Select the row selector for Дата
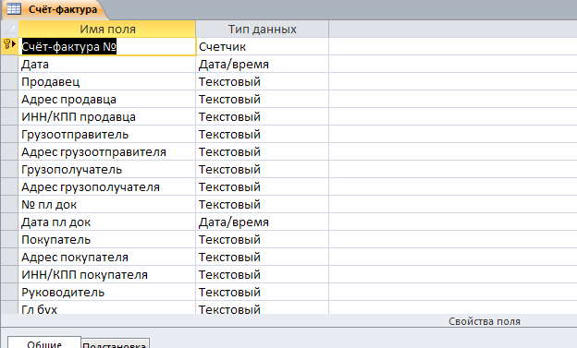 pyautogui.click(x=9, y=65)
